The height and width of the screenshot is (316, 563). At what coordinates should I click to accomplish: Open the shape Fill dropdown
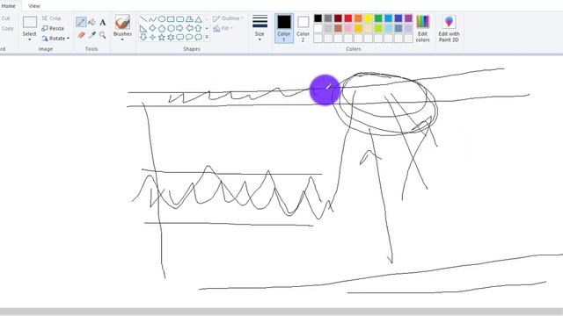tap(223, 28)
